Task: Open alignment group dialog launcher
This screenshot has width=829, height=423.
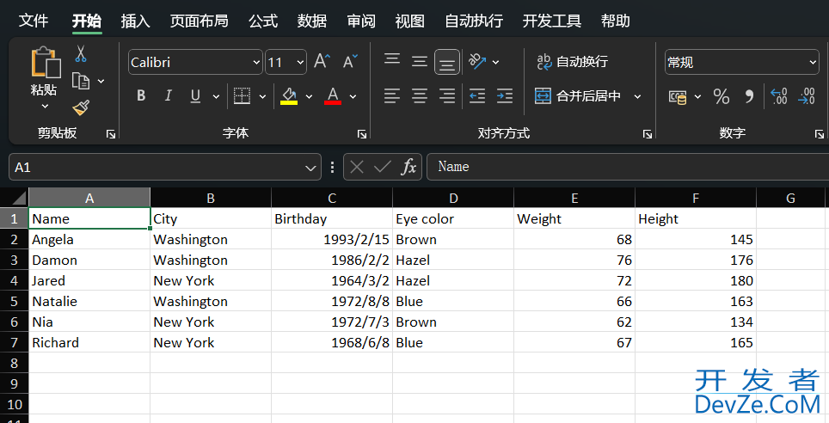Action: 648,134
